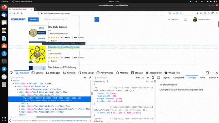This screenshot has width=219, height=123.
Task: Open the IBM Data Science course
Action: click(58, 27)
